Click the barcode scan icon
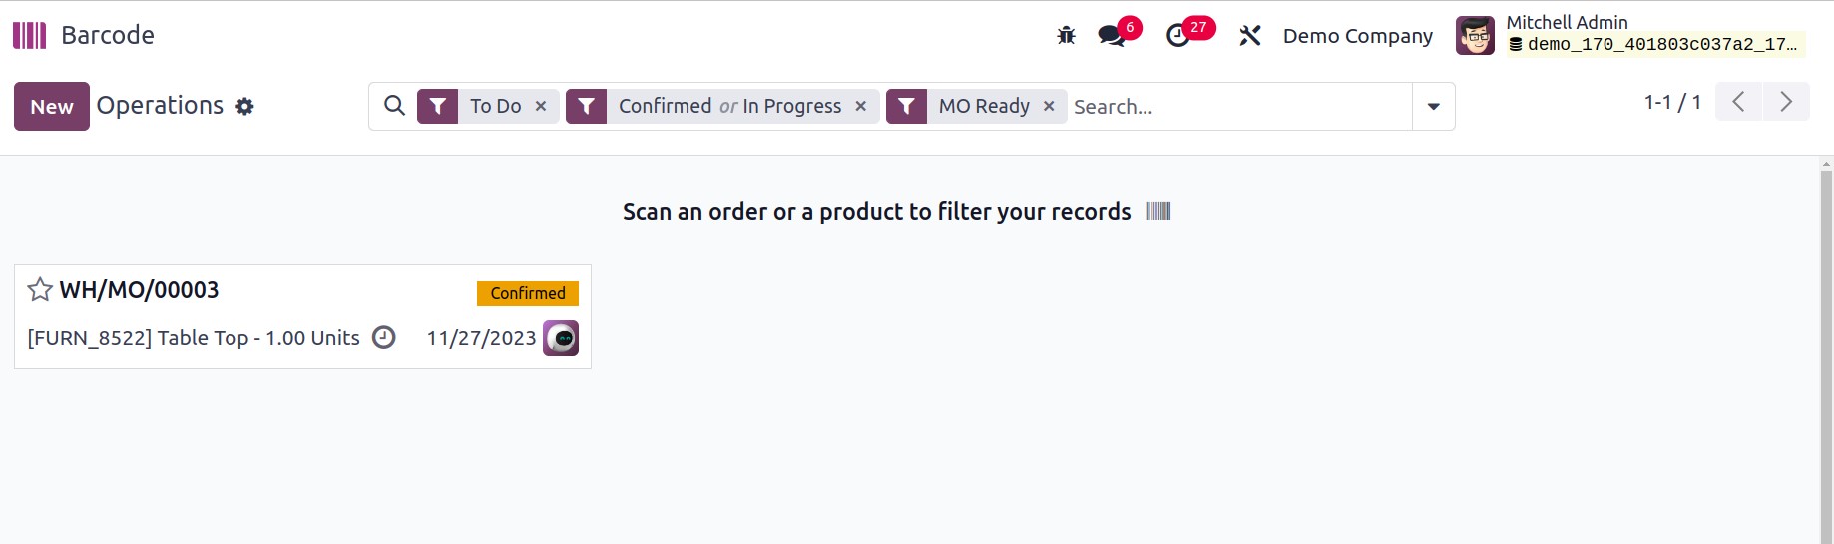This screenshot has width=1834, height=544. pyautogui.click(x=1158, y=211)
